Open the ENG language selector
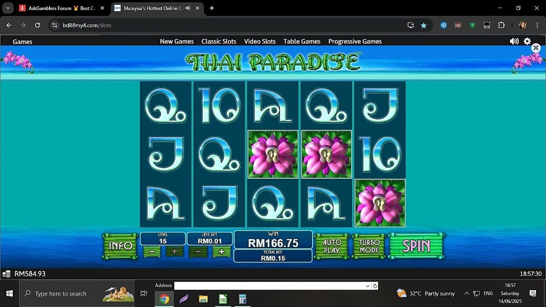The width and height of the screenshot is (546, 307). (x=488, y=293)
